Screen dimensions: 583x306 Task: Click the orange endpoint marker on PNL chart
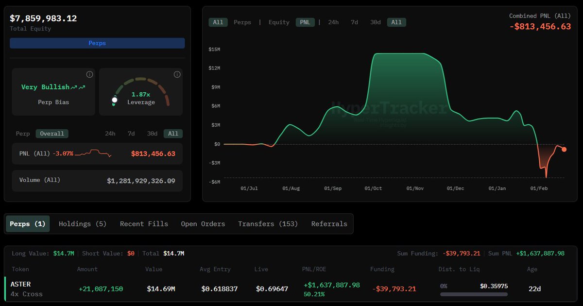pyautogui.click(x=564, y=149)
